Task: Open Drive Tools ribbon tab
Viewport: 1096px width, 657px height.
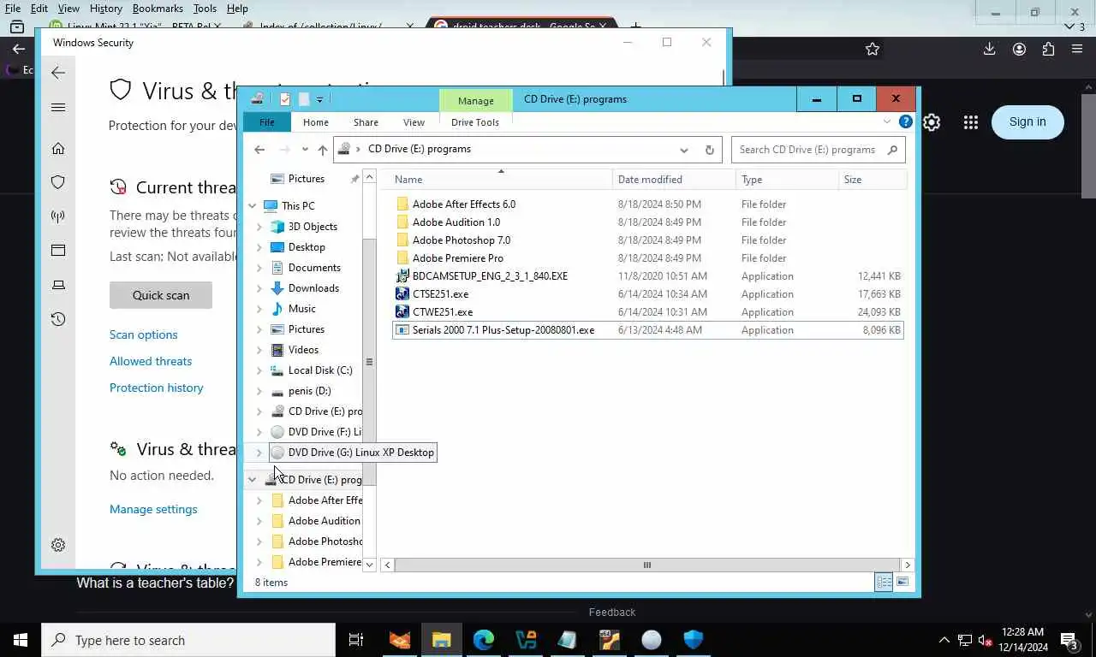Action: point(475,122)
